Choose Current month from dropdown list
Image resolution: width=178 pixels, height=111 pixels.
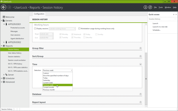click(48, 87)
